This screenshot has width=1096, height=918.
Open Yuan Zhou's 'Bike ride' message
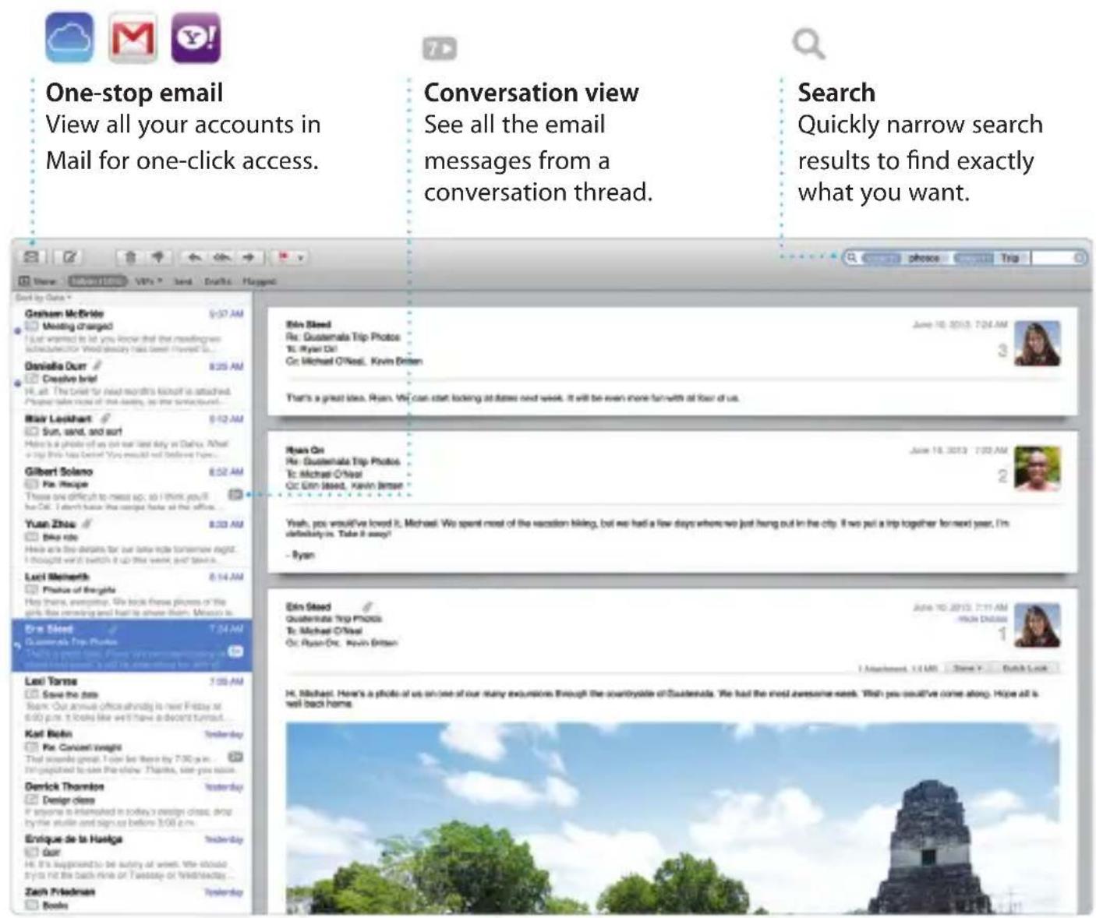(x=131, y=542)
